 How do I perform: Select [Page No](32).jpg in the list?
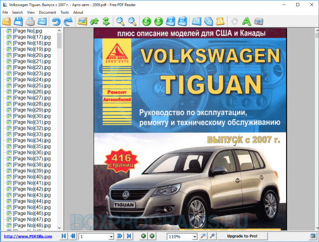click(32, 128)
